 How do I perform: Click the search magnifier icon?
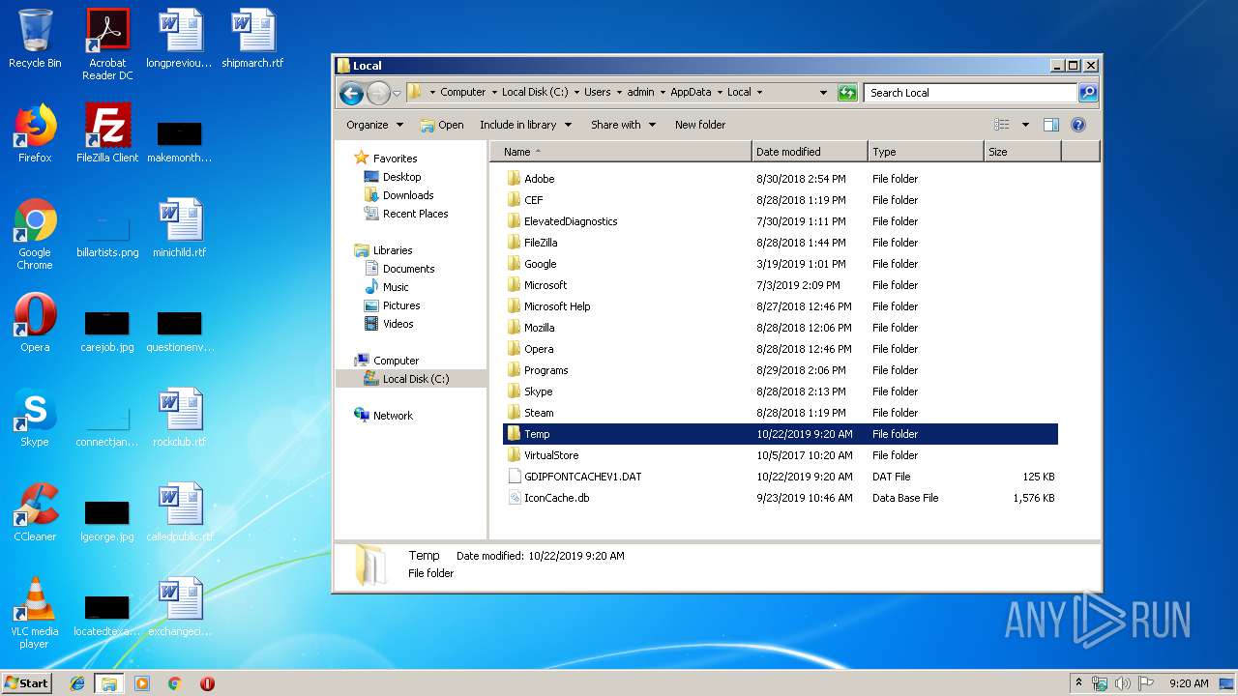[x=1088, y=93]
